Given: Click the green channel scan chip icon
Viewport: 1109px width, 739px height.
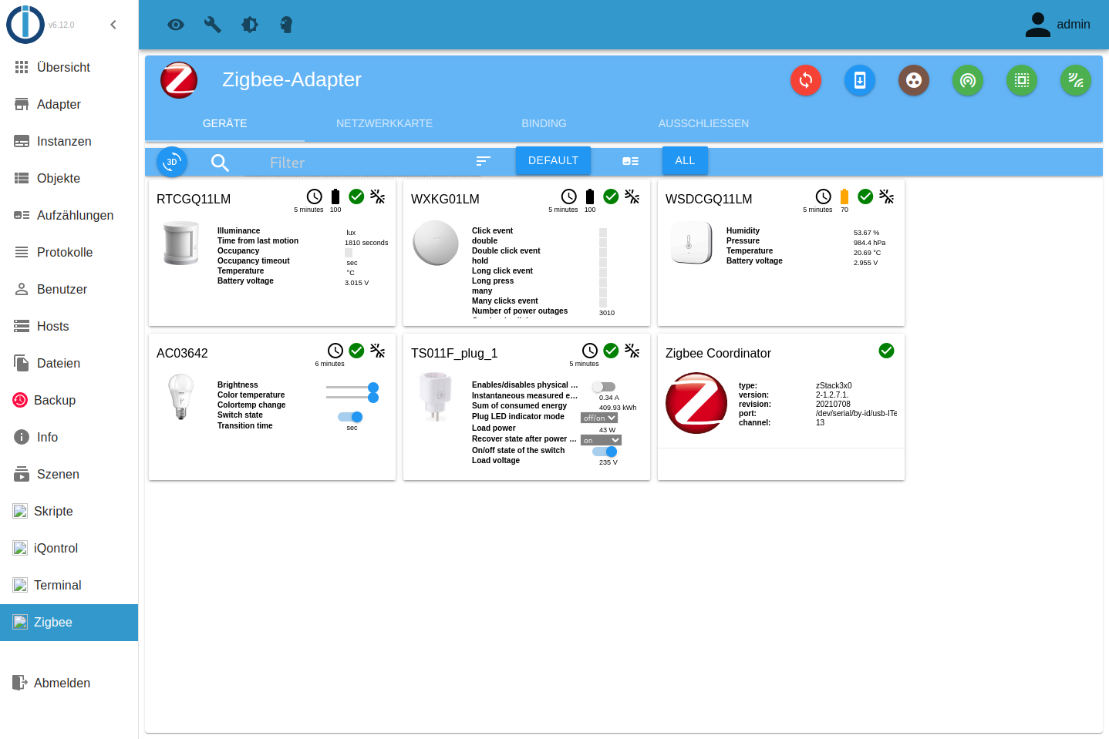Looking at the screenshot, I should pyautogui.click(x=1022, y=80).
